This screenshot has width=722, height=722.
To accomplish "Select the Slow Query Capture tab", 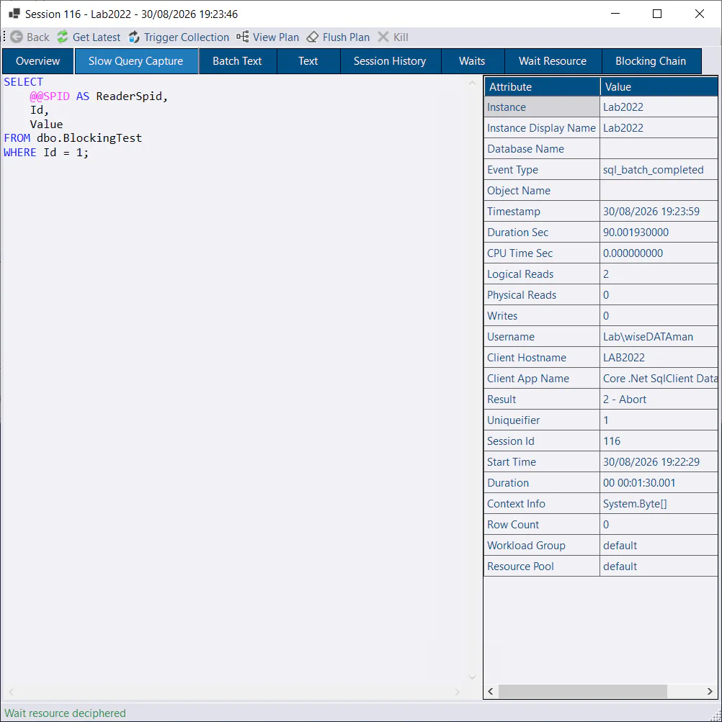I will 136,61.
